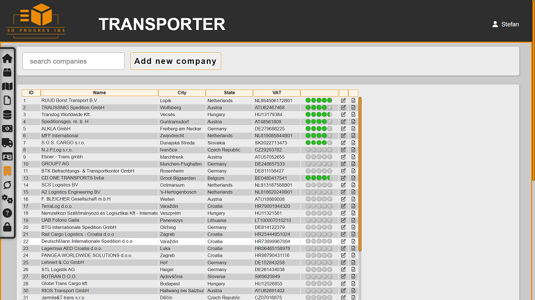Open the Stefan user menu
Screen dimensions: 535x300
click(505, 24)
